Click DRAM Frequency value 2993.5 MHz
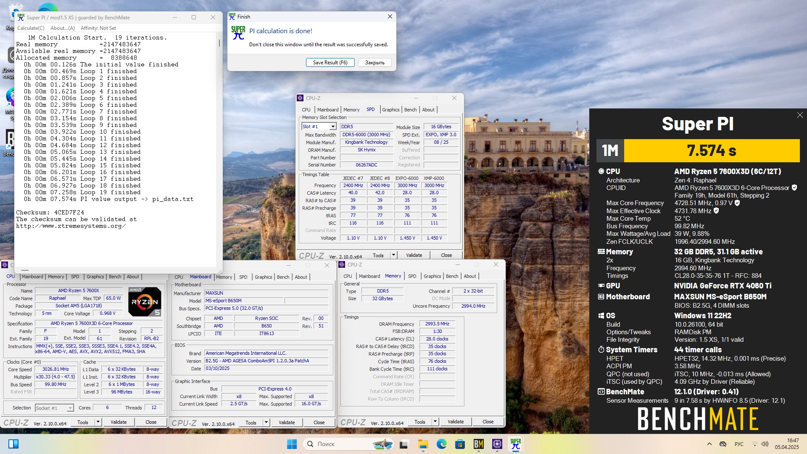Viewport: 807px width, 454px height. [x=437, y=324]
